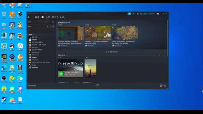Toggle sort by recent activity clock

click(x=51, y=27)
